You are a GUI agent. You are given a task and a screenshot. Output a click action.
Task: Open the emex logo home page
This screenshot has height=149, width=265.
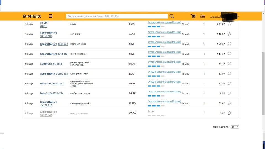click(32, 16)
